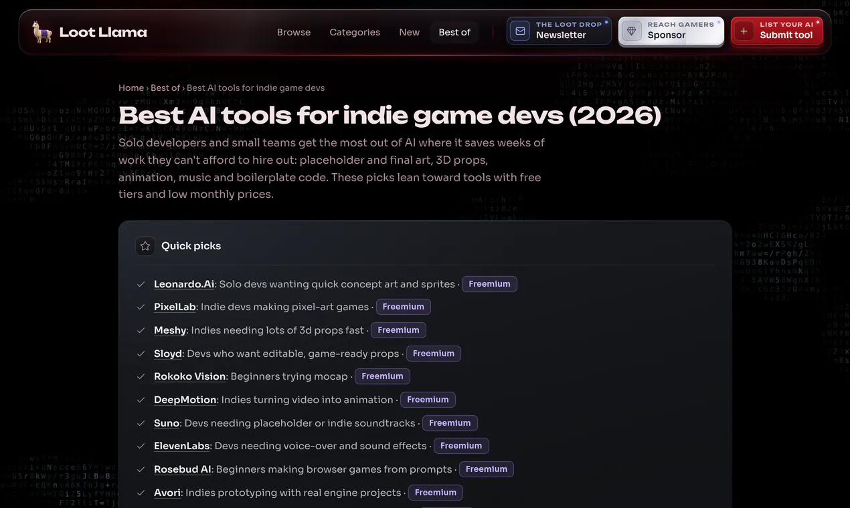Image resolution: width=850 pixels, height=508 pixels.
Task: Click the Freemium badge next to Leonardo.Ai
Action: [x=489, y=284]
